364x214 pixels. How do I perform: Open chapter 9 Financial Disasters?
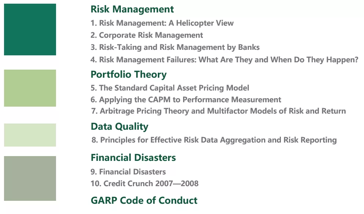click(x=128, y=172)
